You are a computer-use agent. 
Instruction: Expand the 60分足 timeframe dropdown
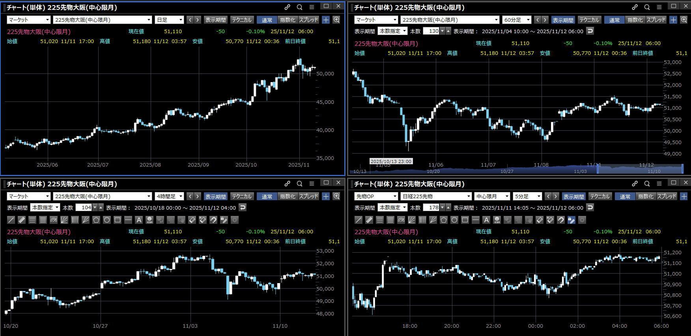click(517, 20)
